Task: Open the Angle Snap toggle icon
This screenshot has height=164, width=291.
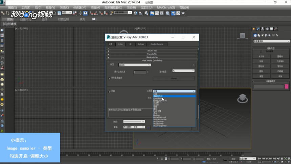Action: (x=96, y=13)
